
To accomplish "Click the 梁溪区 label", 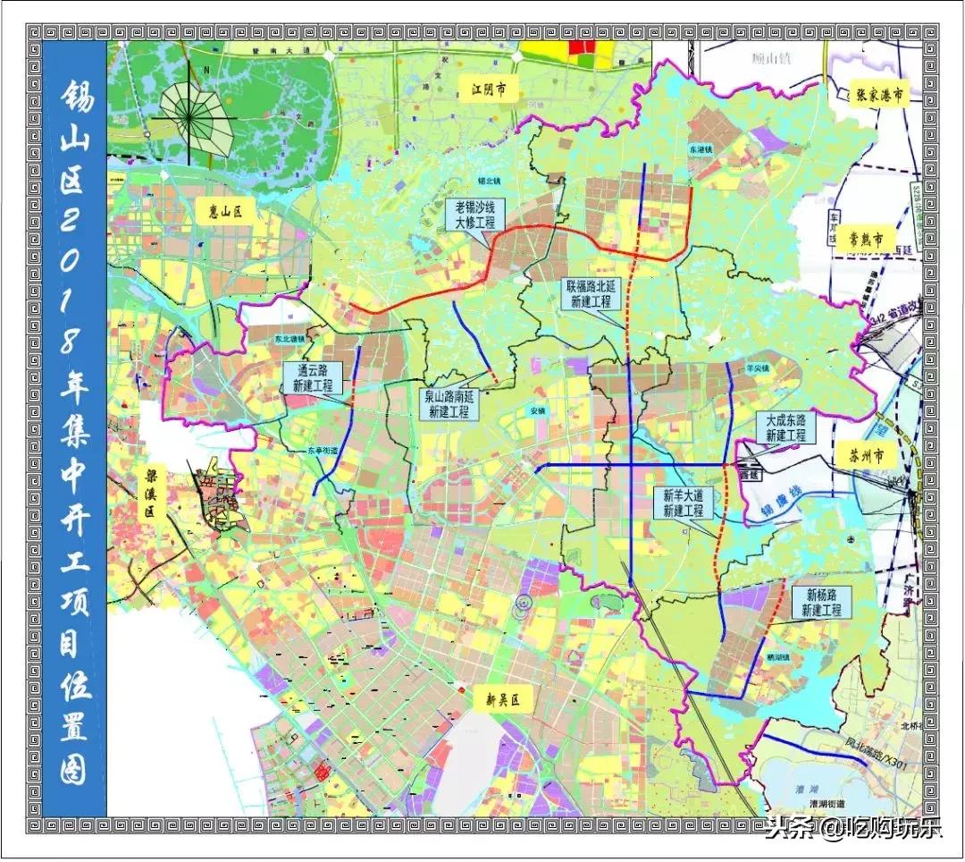I will click(150, 494).
